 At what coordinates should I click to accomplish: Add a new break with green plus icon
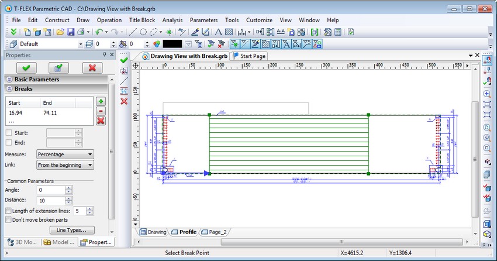pyautogui.click(x=101, y=102)
